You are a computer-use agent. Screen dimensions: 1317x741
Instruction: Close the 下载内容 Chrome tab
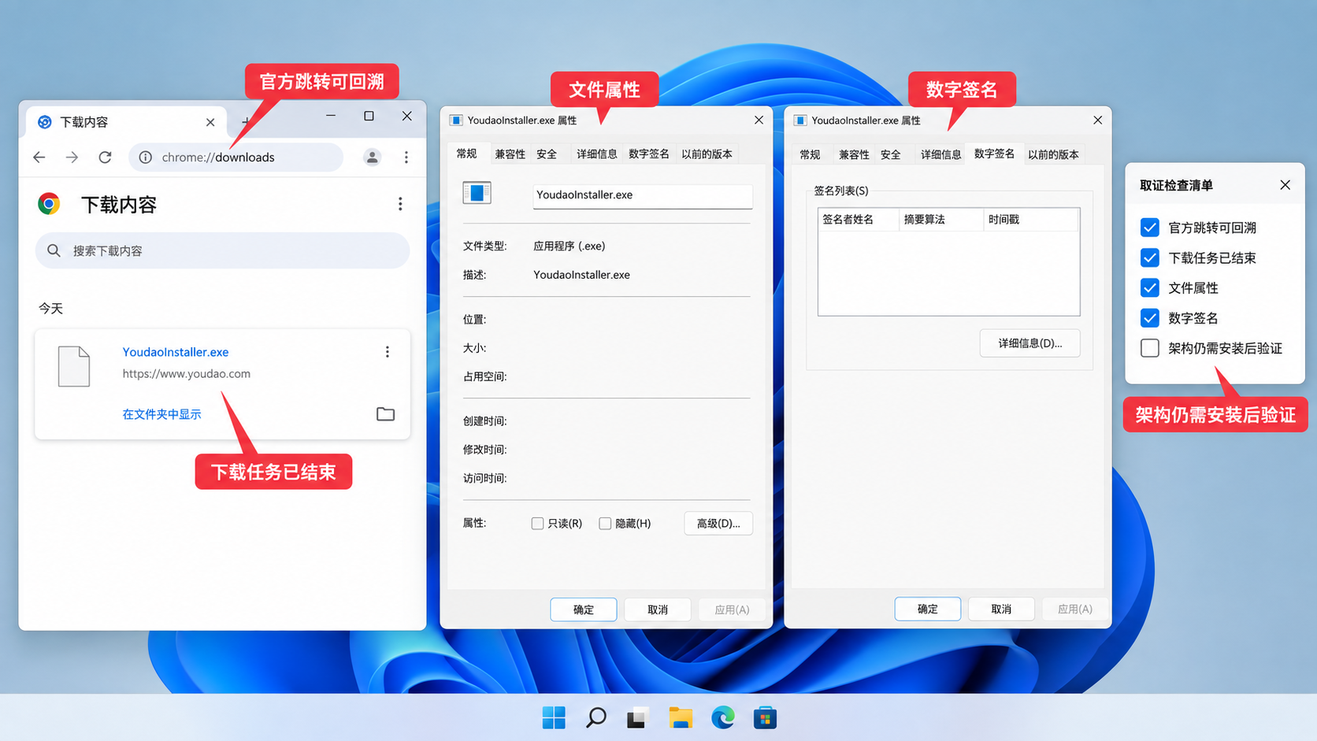point(210,122)
